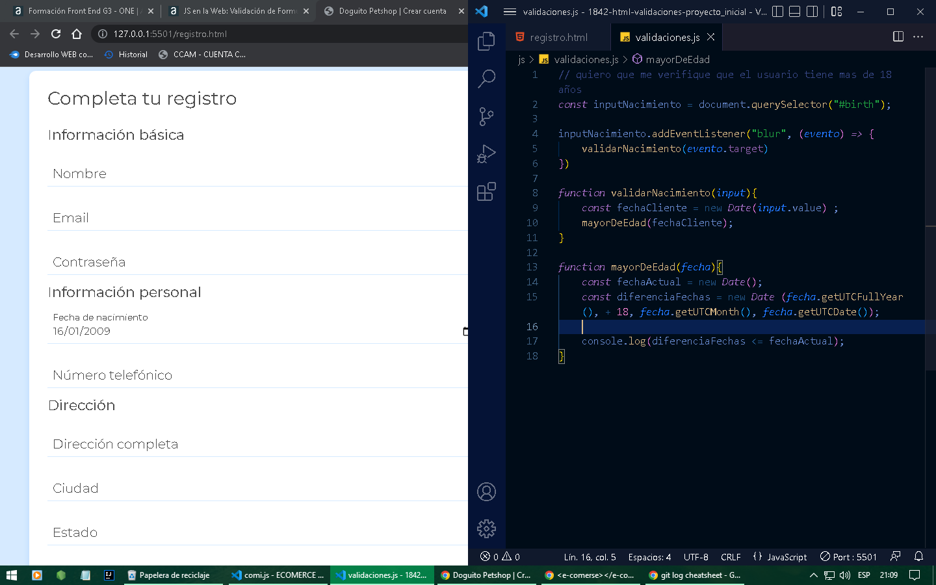Open the Manage settings gear in VS Code

point(486,529)
